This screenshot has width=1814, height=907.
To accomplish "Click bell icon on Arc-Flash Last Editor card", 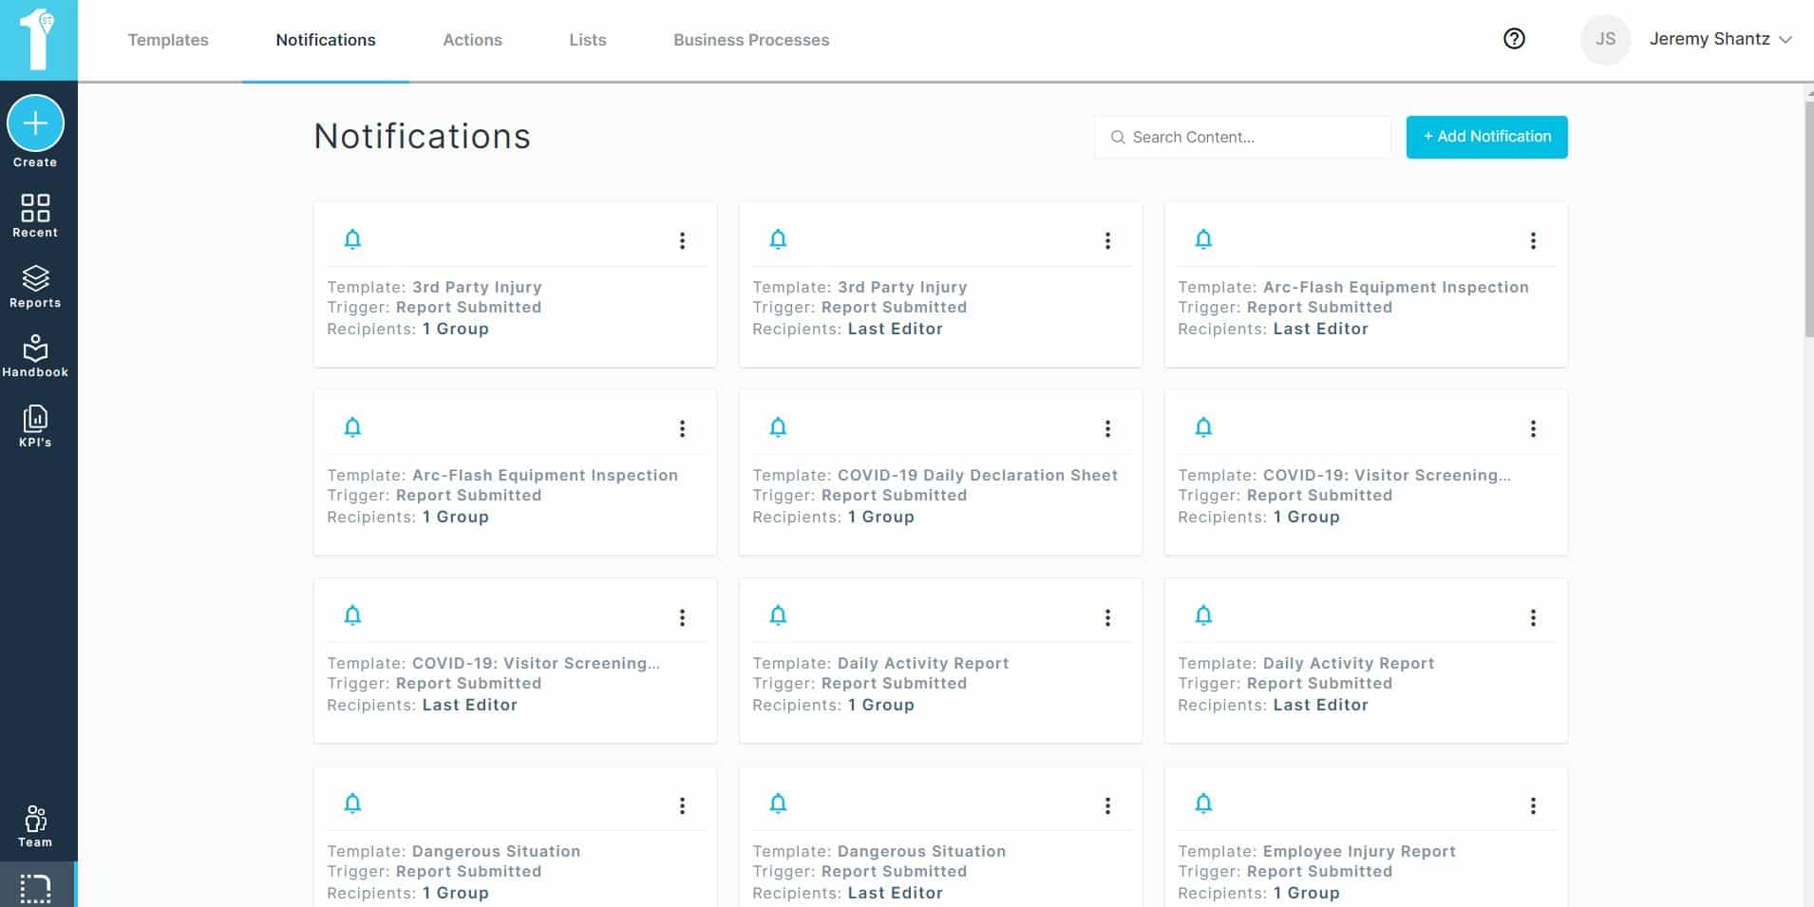I will coord(1203,239).
